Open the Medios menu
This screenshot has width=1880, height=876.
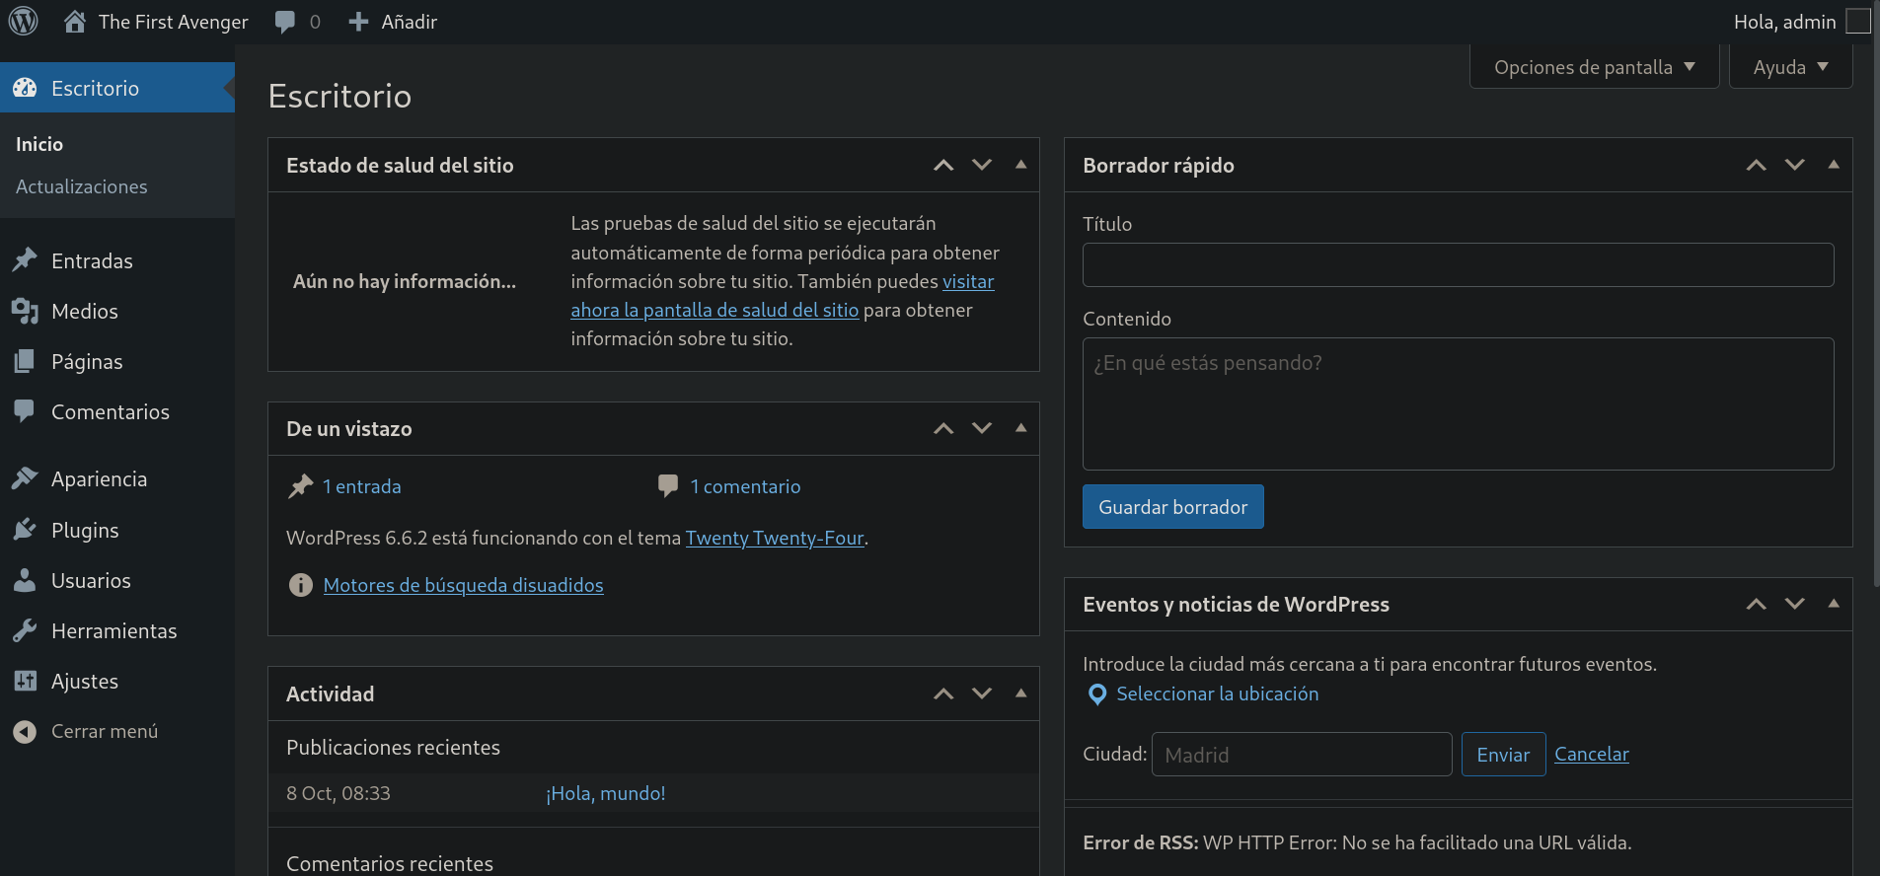[x=117, y=311]
